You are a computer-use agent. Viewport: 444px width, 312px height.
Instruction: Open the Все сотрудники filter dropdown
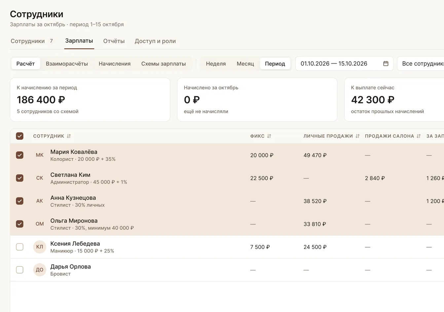pos(421,63)
